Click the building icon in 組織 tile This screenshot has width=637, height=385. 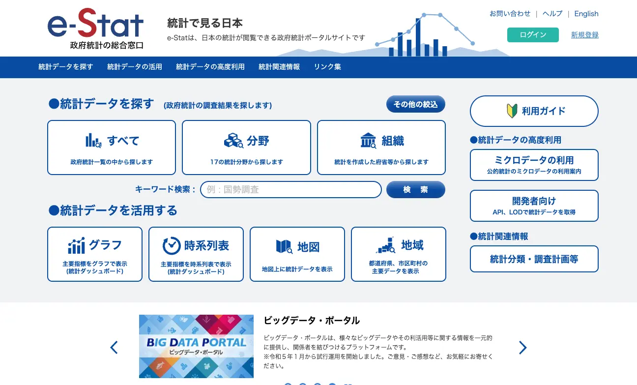tap(368, 141)
